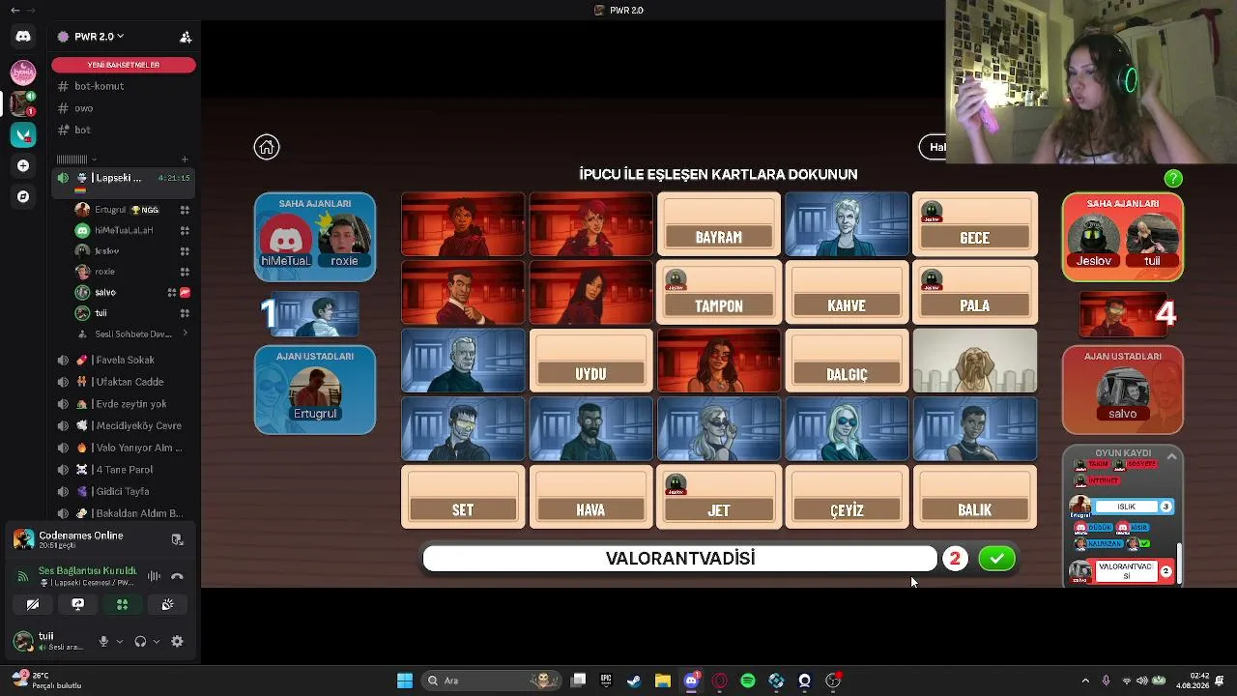This screenshot has width=1237, height=696.
Task: Add a channel with the category plus icon
Action: [185, 159]
